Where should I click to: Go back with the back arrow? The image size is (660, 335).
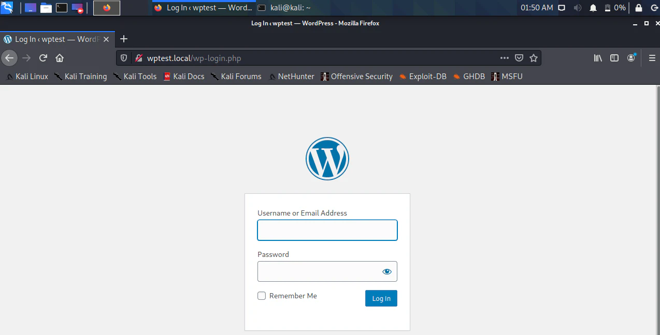pos(9,58)
